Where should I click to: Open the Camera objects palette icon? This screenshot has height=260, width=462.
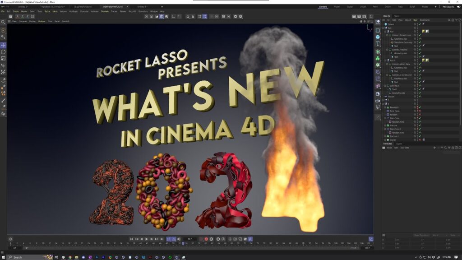tap(378, 101)
